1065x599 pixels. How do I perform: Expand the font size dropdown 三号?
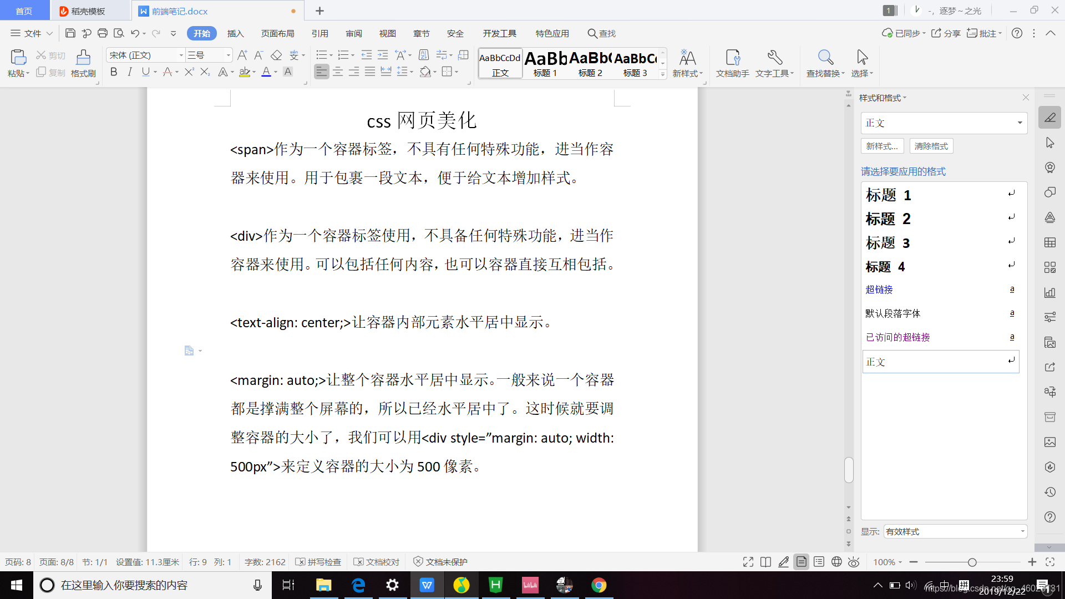(228, 55)
